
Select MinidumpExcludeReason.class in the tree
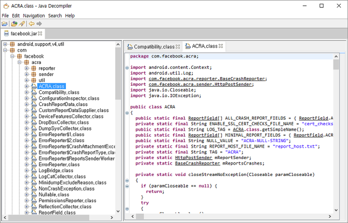(x=72, y=183)
